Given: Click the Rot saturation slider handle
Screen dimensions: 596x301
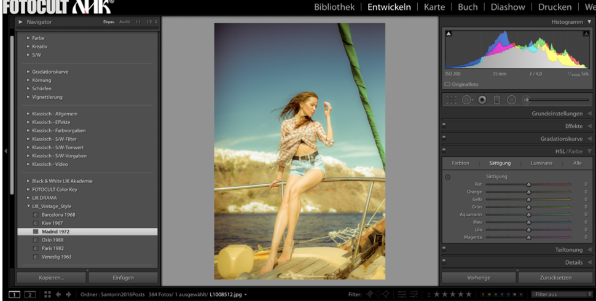Looking at the screenshot, I should tap(529, 184).
